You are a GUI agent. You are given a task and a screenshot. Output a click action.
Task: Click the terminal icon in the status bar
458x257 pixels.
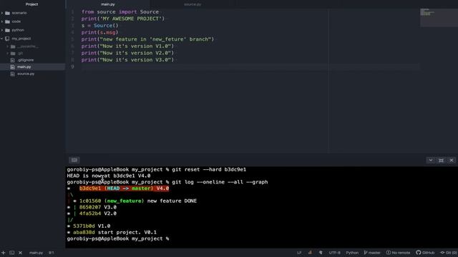(x=11, y=253)
